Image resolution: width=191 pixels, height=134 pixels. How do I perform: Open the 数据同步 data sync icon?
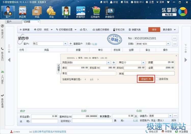[x=80, y=12]
